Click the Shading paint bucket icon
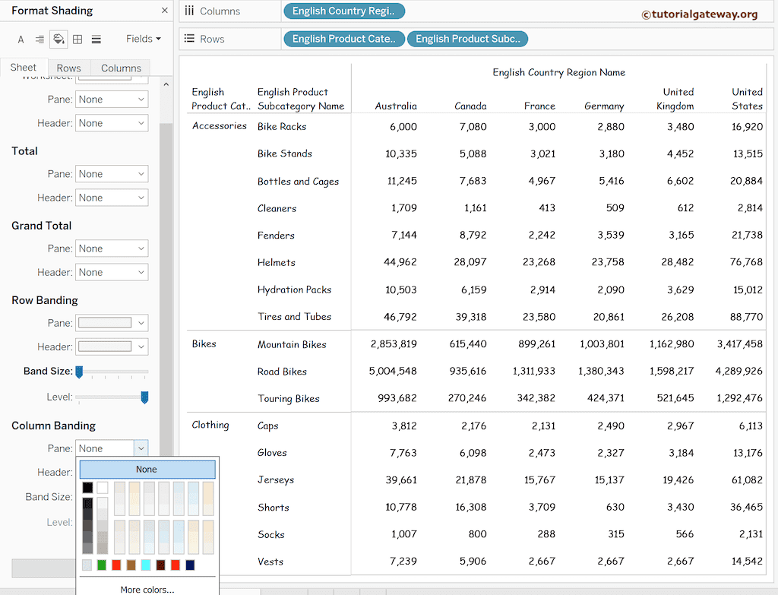 (59, 39)
